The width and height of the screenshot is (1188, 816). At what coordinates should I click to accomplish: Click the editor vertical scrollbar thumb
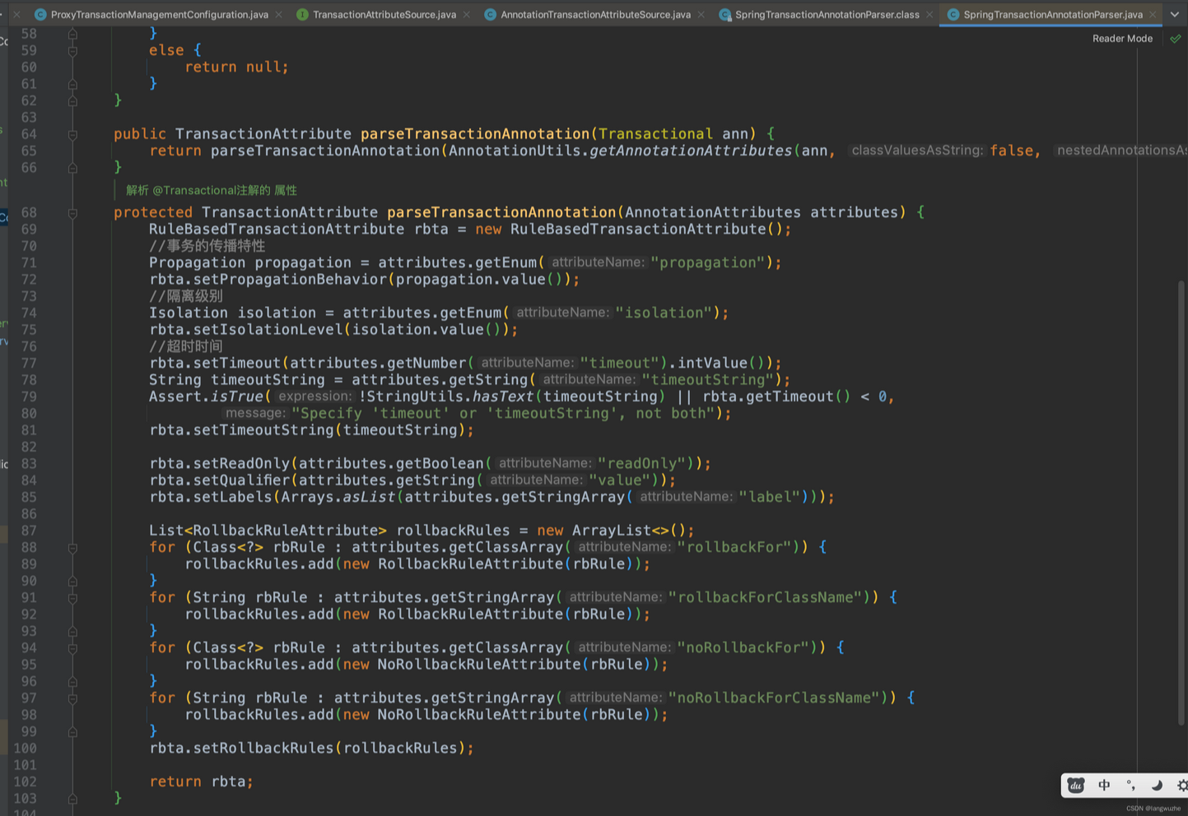click(1181, 503)
